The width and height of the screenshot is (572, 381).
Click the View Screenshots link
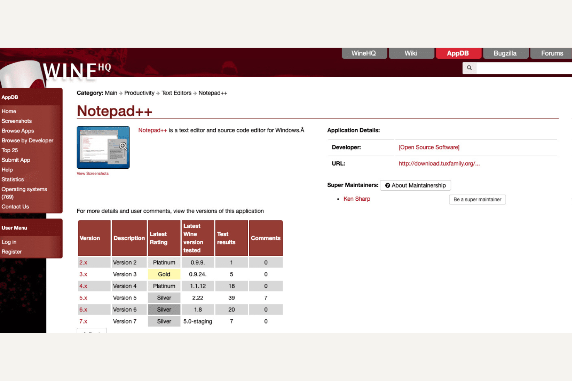[92, 173]
